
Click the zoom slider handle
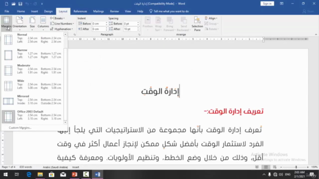[x=296, y=167]
